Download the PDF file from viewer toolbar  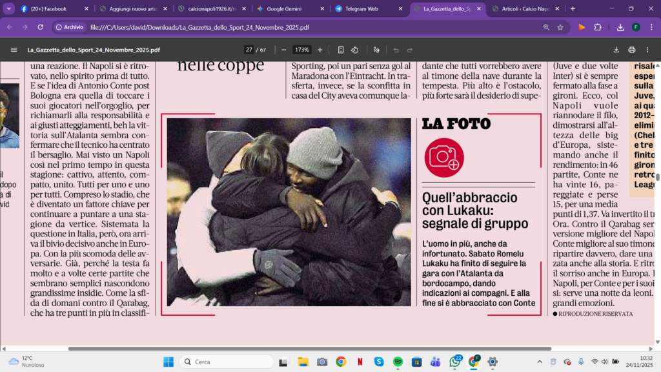click(x=616, y=50)
